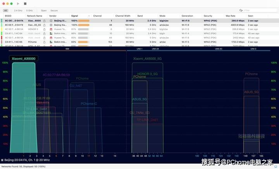Click PChome-C label in 2.4 GHz chart
Viewport: 279px width, 169px height.
coord(89,104)
